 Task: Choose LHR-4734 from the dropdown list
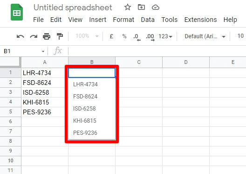pyautogui.click(x=92, y=84)
